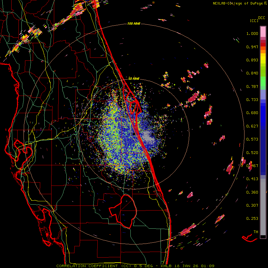
Task: Click the KMLB radar site identifier
Action: pyautogui.click(x=166, y=266)
